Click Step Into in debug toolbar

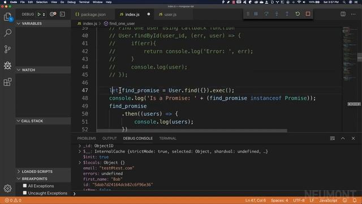pos(277,14)
